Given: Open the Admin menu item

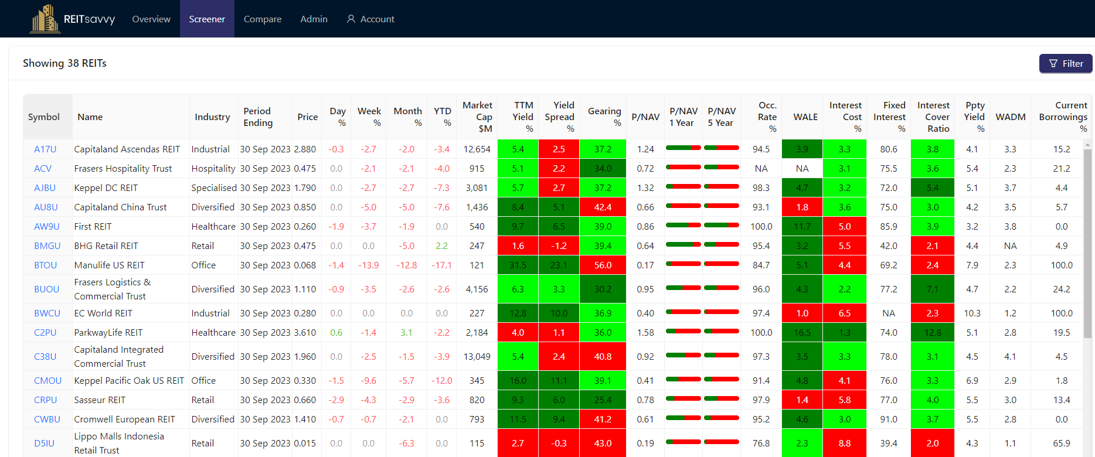Looking at the screenshot, I should click(314, 19).
